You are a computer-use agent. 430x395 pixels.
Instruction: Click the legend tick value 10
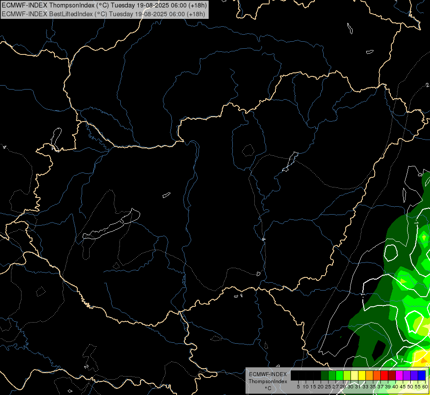click(306, 387)
